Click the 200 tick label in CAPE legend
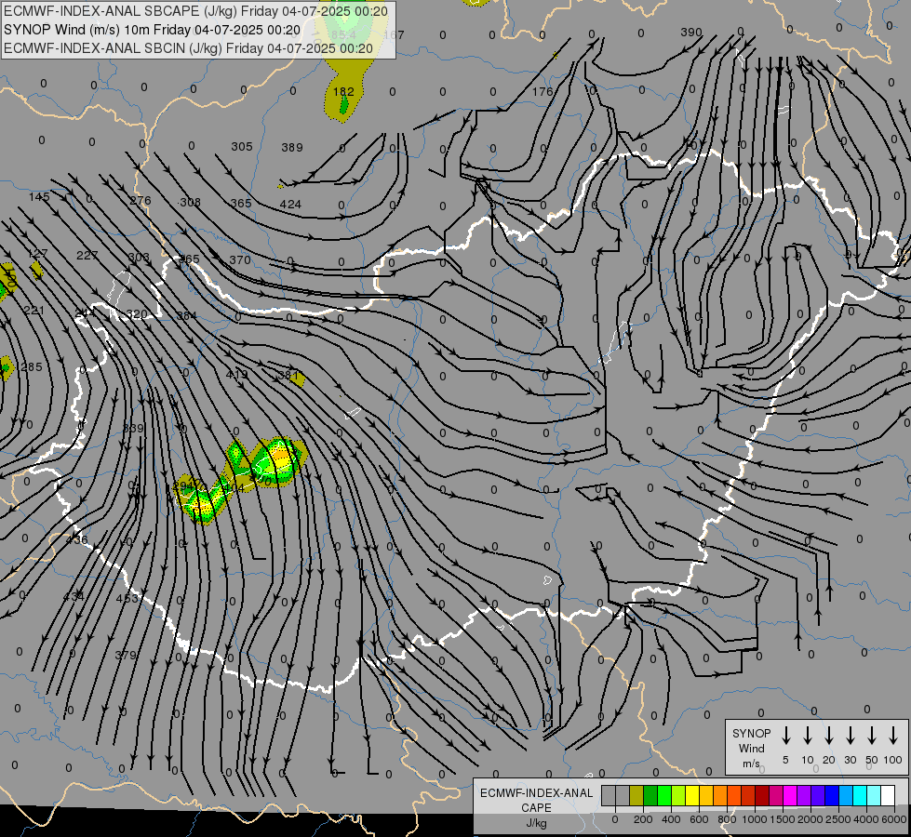 pos(643,819)
